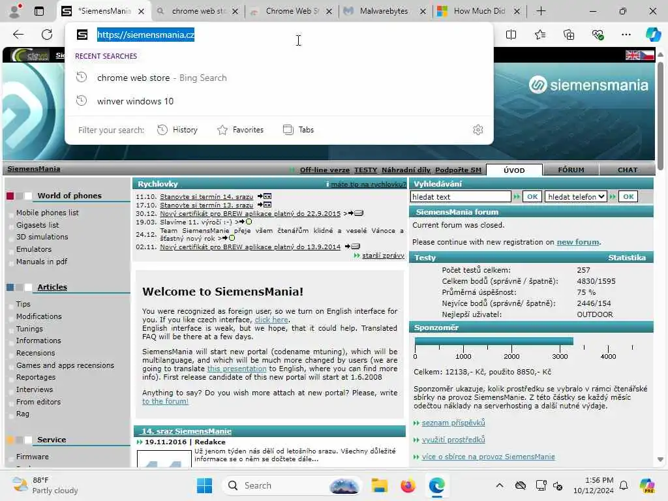
Task: Open the TESTY link in navigation
Action: coord(365,170)
